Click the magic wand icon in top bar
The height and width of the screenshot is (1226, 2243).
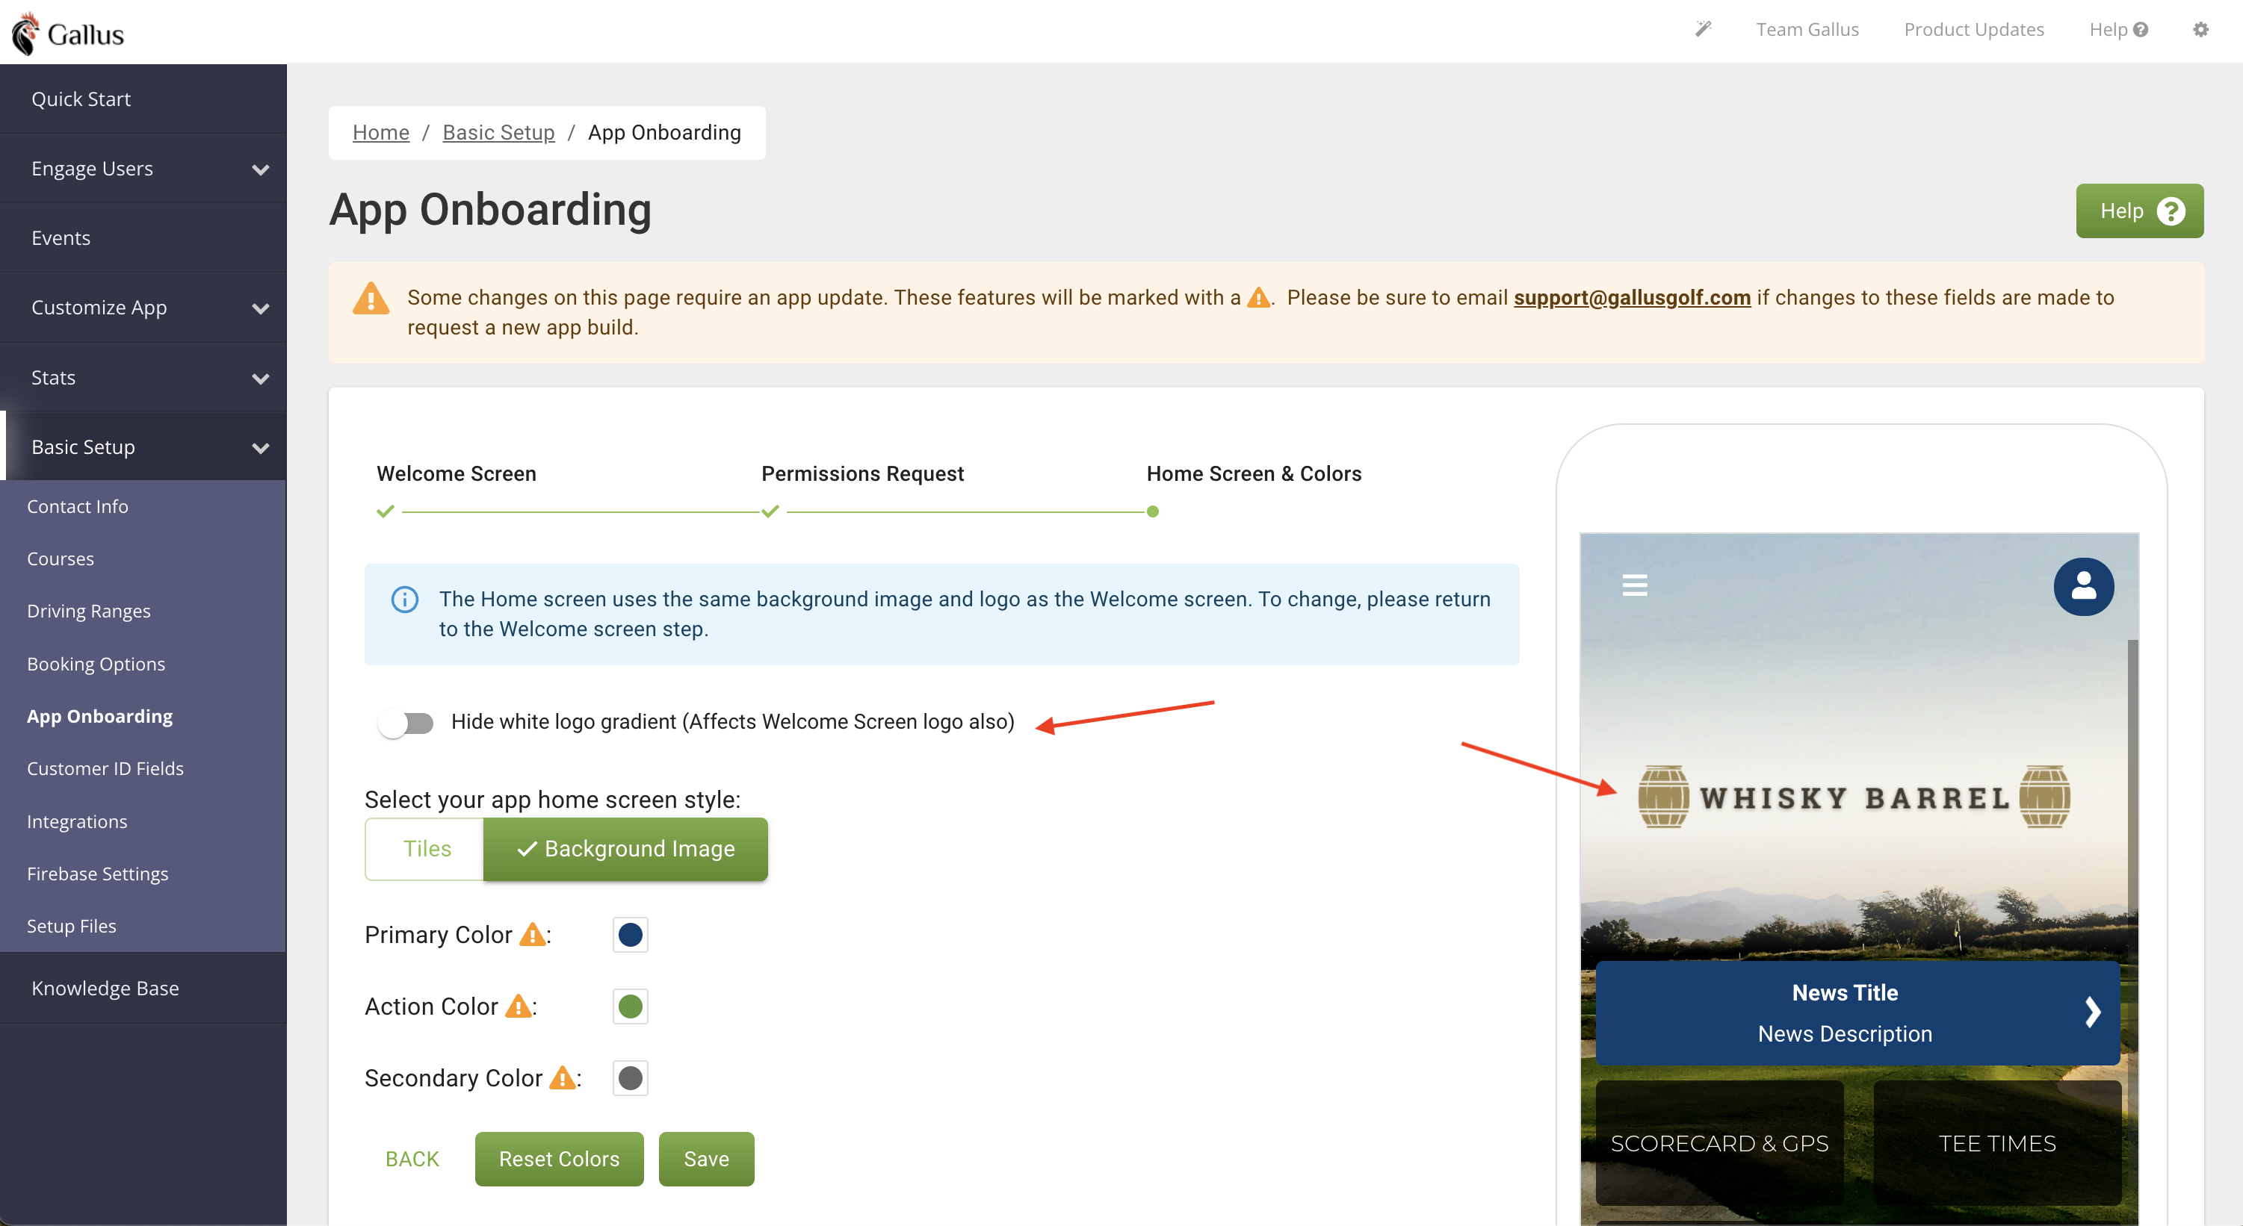click(x=1703, y=30)
